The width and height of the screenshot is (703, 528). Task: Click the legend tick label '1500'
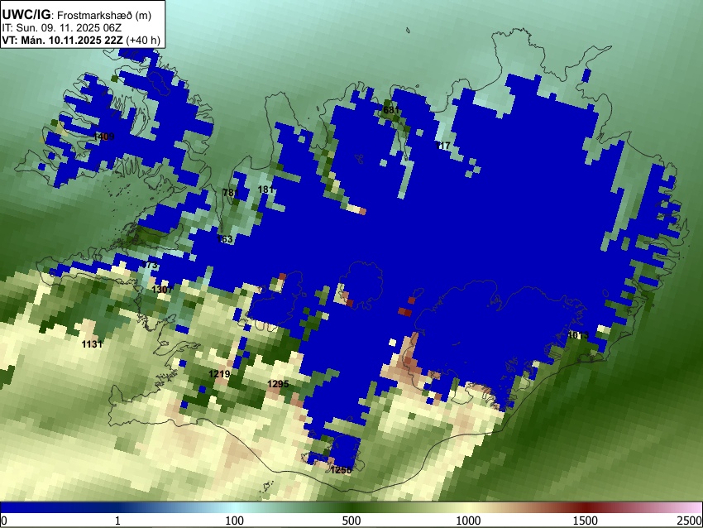tap(586, 521)
